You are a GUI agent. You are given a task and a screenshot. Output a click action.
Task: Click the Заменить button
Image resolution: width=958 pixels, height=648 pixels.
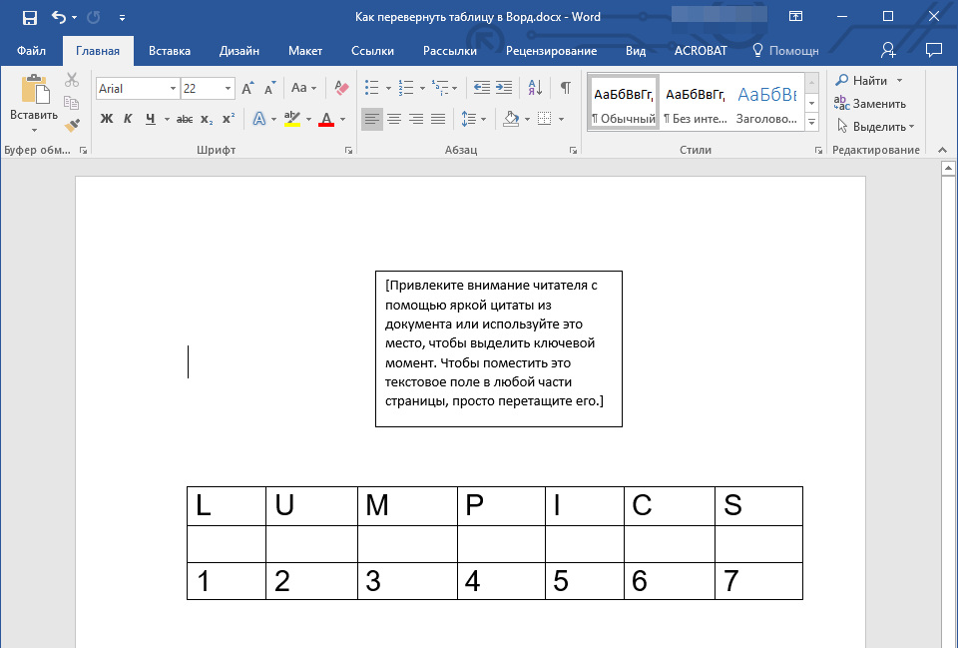(870, 104)
